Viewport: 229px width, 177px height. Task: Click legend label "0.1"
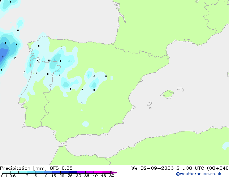pos(4,176)
